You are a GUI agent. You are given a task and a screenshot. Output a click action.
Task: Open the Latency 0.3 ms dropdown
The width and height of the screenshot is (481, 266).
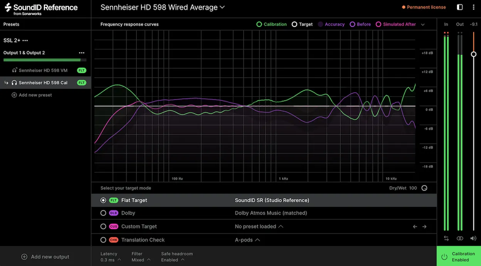(x=111, y=257)
